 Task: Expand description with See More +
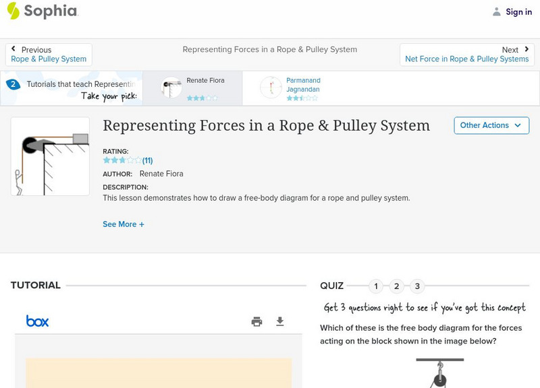point(124,224)
